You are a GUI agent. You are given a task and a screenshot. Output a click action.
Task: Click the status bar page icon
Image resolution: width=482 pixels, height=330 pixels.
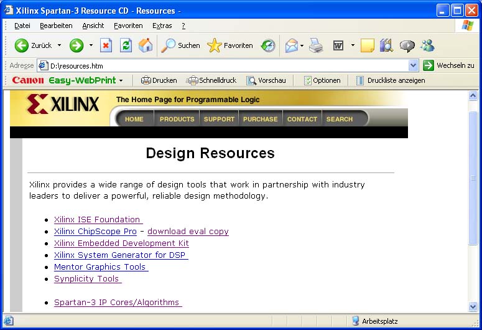pos(8,321)
